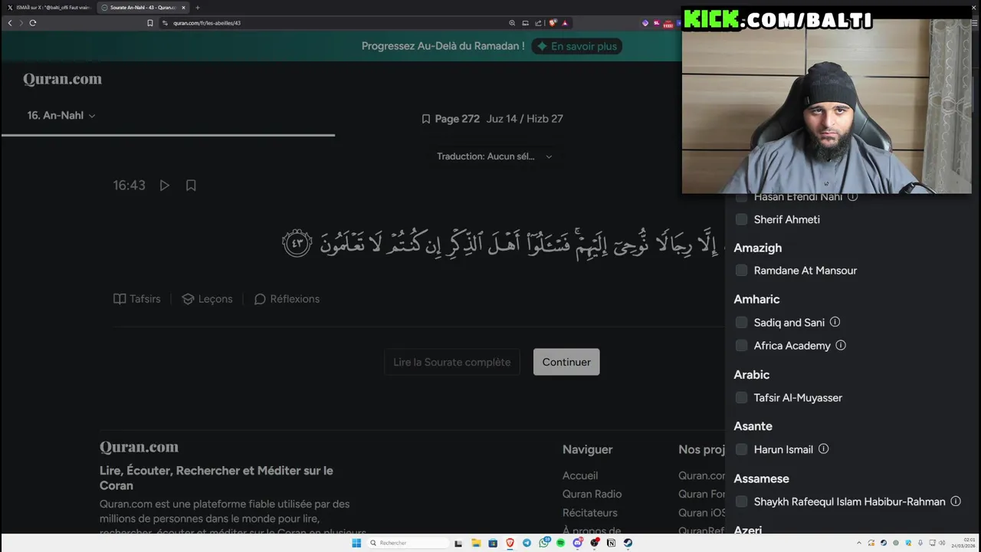Check the Harun Ismail translation
This screenshot has height=552, width=981.
pos(741,449)
